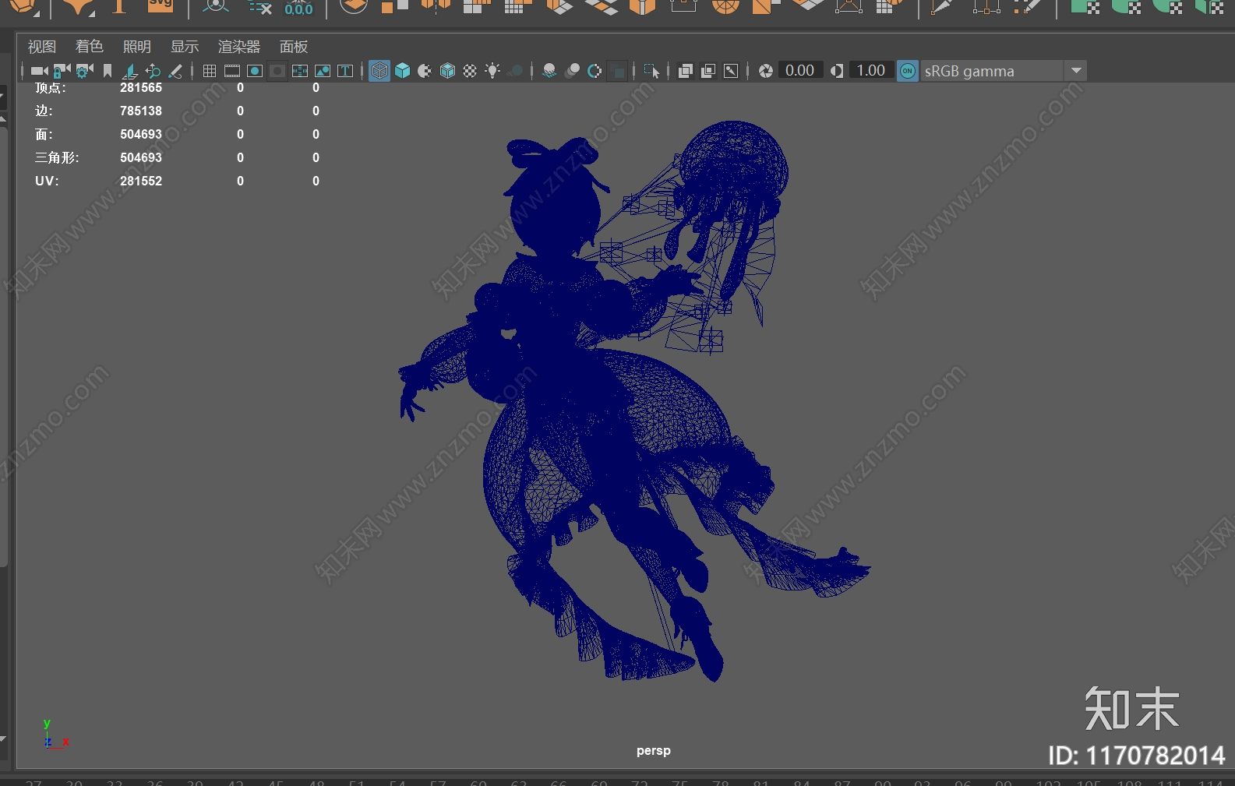Image resolution: width=1235 pixels, height=786 pixels.
Task: Toggle the Resolution Gate display
Action: (x=255, y=71)
